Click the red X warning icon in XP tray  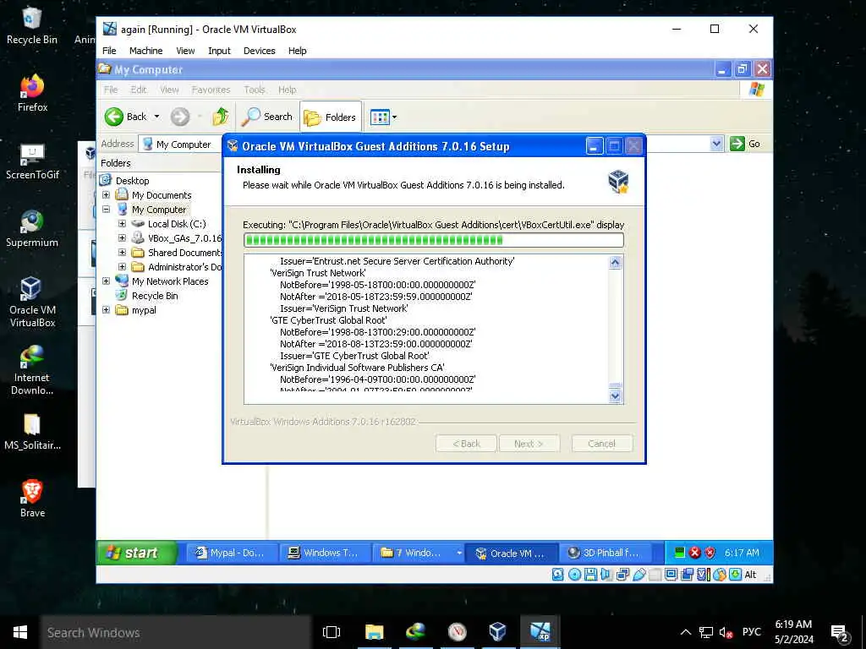point(695,553)
